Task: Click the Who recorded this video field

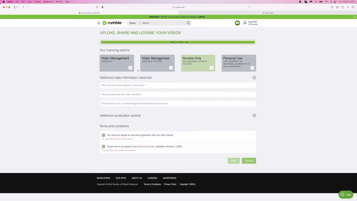Action: (x=178, y=85)
